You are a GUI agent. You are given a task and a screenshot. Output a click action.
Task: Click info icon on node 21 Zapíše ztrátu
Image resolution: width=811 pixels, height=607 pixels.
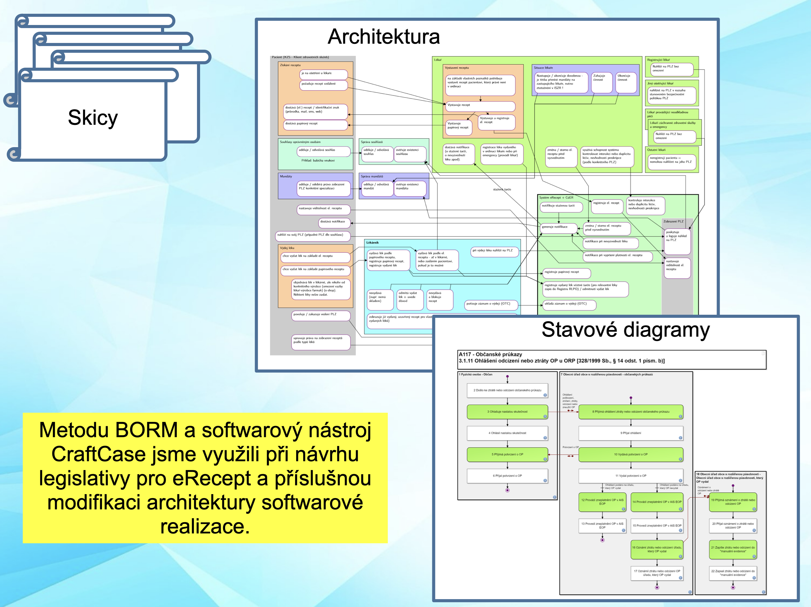pos(754,556)
